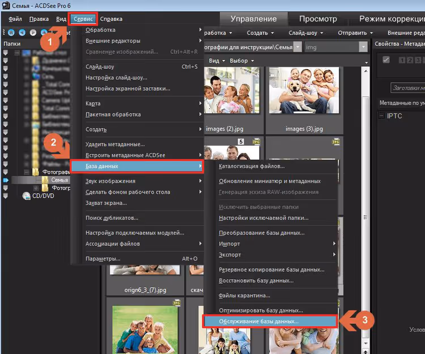Open the Вид menu in the menu bar

tap(61, 19)
